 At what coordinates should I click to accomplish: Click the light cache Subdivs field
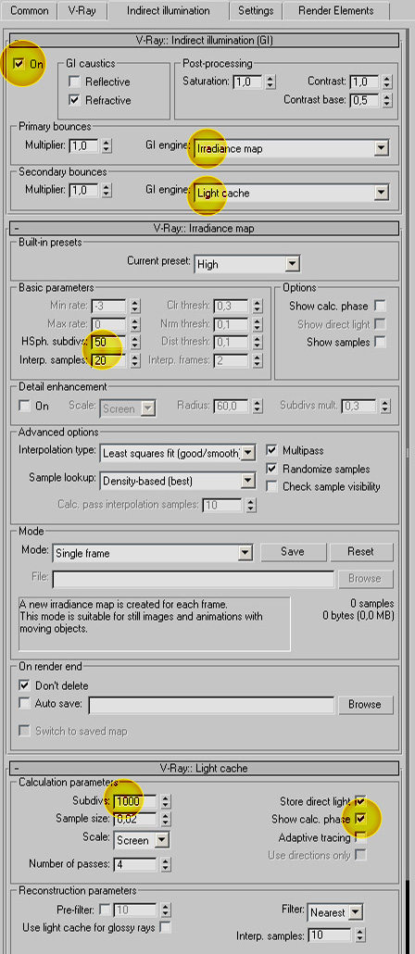[x=134, y=801]
